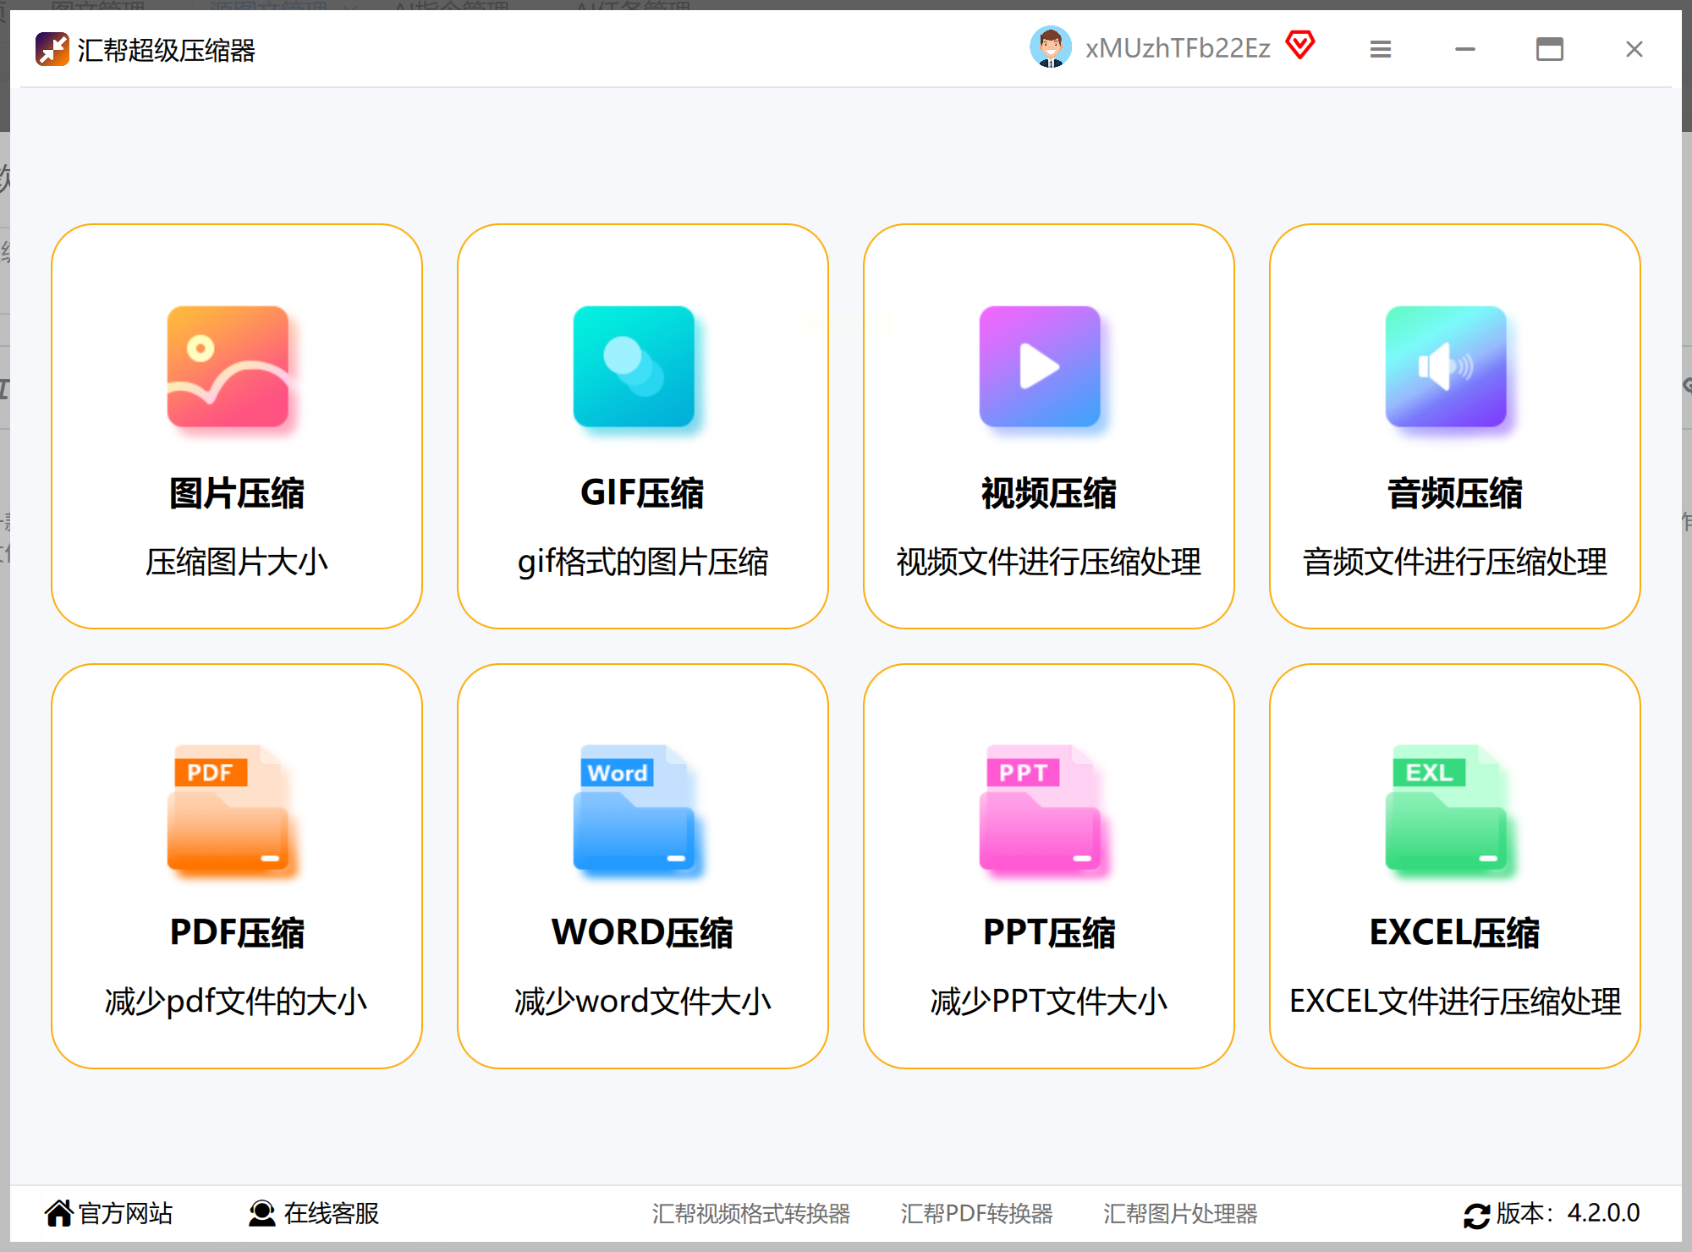
Task: Choose the orange PDF folder icon
Action: [228, 808]
